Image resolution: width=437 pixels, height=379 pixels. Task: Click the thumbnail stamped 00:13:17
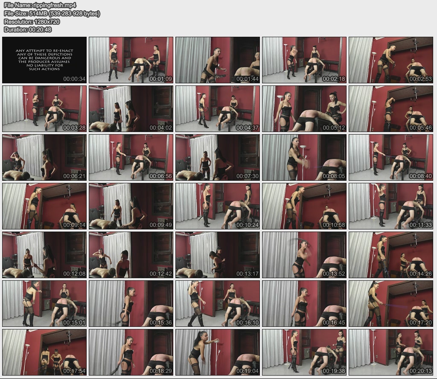pyautogui.click(x=218, y=255)
